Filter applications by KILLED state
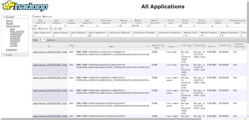The image size is (249, 120). (14, 46)
